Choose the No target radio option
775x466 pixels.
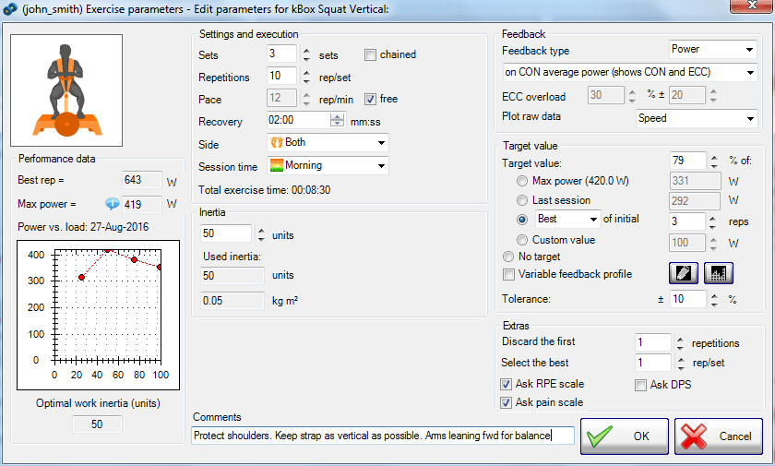(x=507, y=257)
